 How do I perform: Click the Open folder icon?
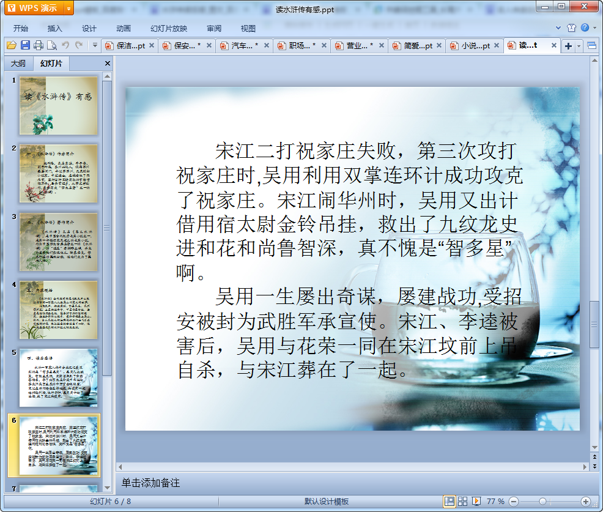pyautogui.click(x=12, y=45)
